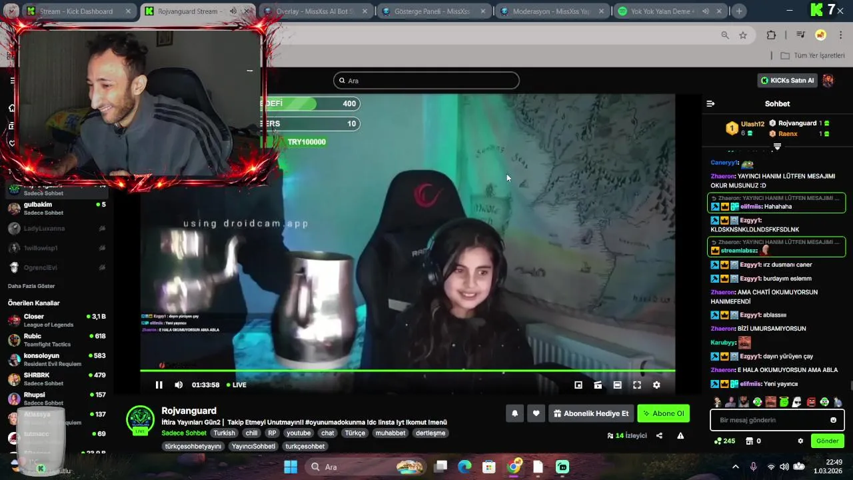Open the Microsoft Store taskbar icon

[488, 467]
